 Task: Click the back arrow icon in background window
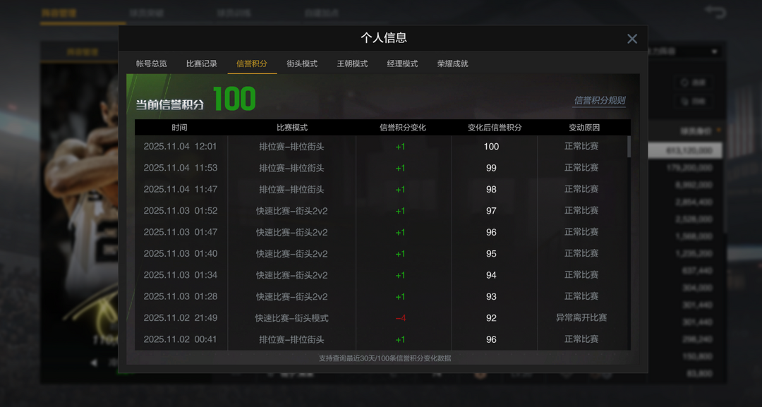[715, 12]
